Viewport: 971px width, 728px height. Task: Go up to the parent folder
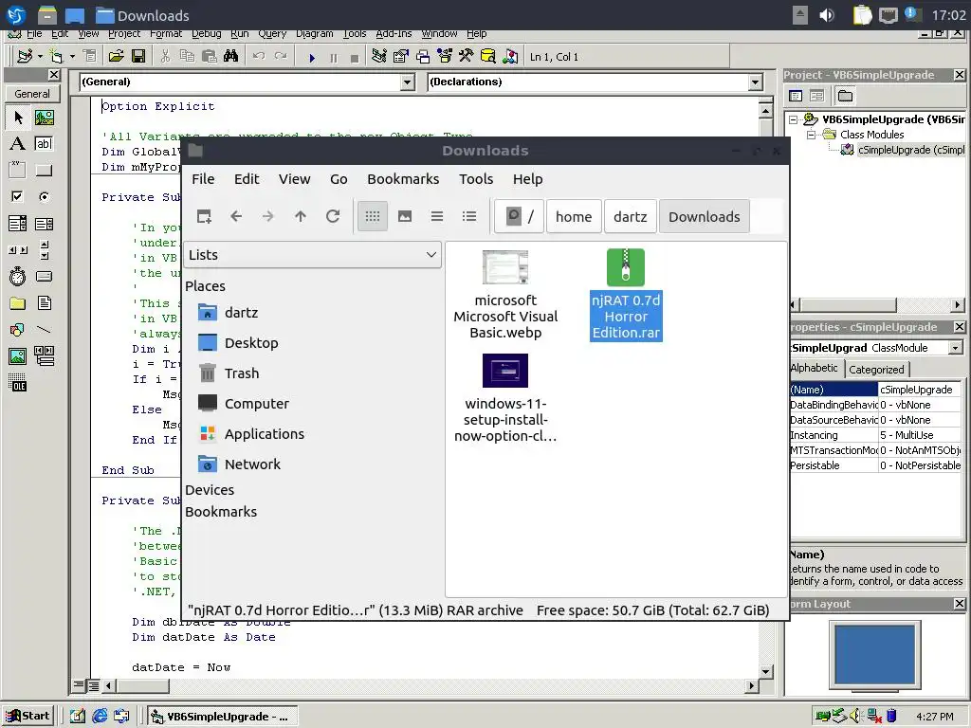click(301, 216)
